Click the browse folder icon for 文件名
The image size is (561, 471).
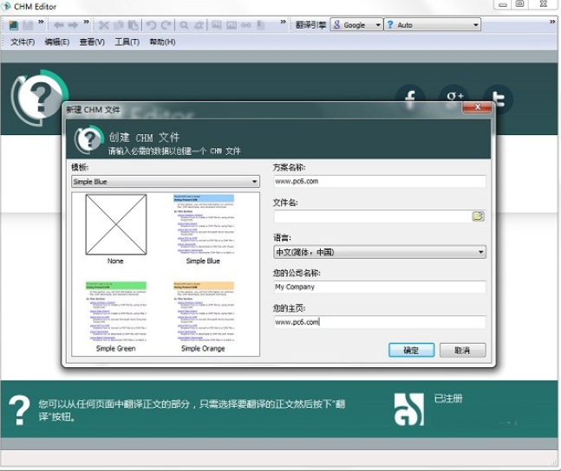[x=479, y=216]
